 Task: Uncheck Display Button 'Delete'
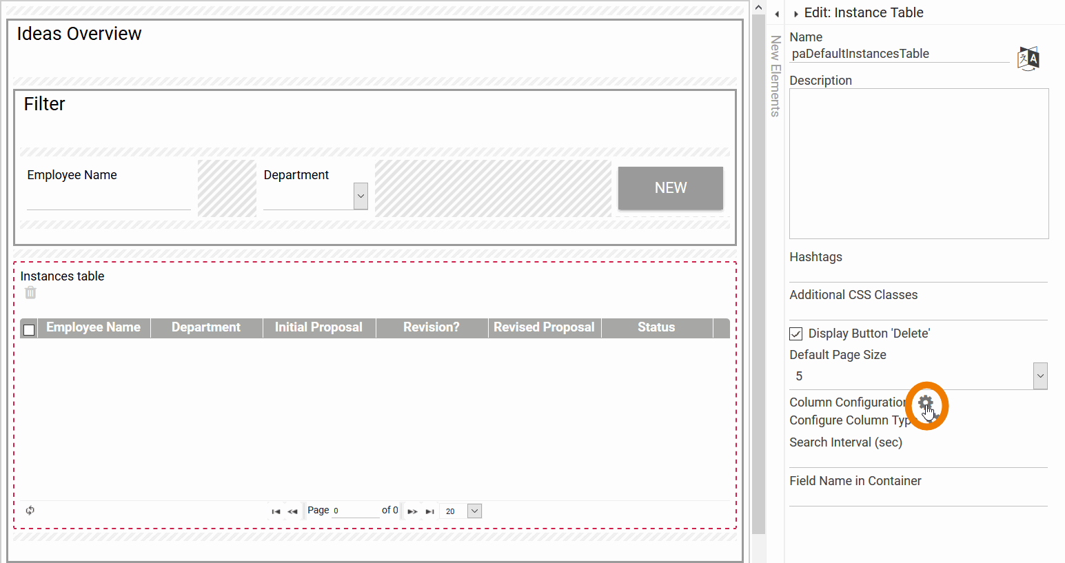pos(795,334)
